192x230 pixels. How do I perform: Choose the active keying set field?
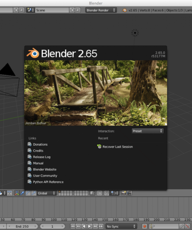(x=164, y=226)
